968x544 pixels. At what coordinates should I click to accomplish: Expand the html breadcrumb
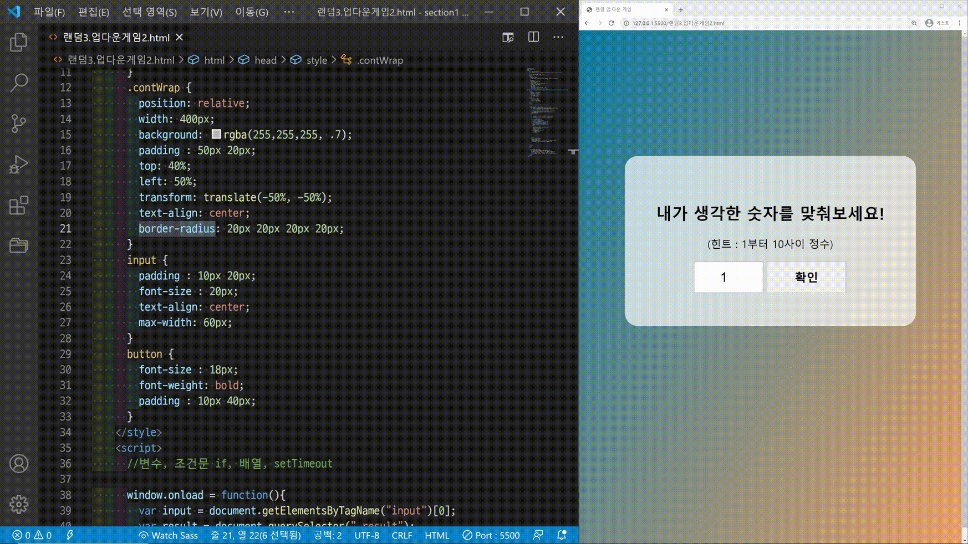point(214,60)
